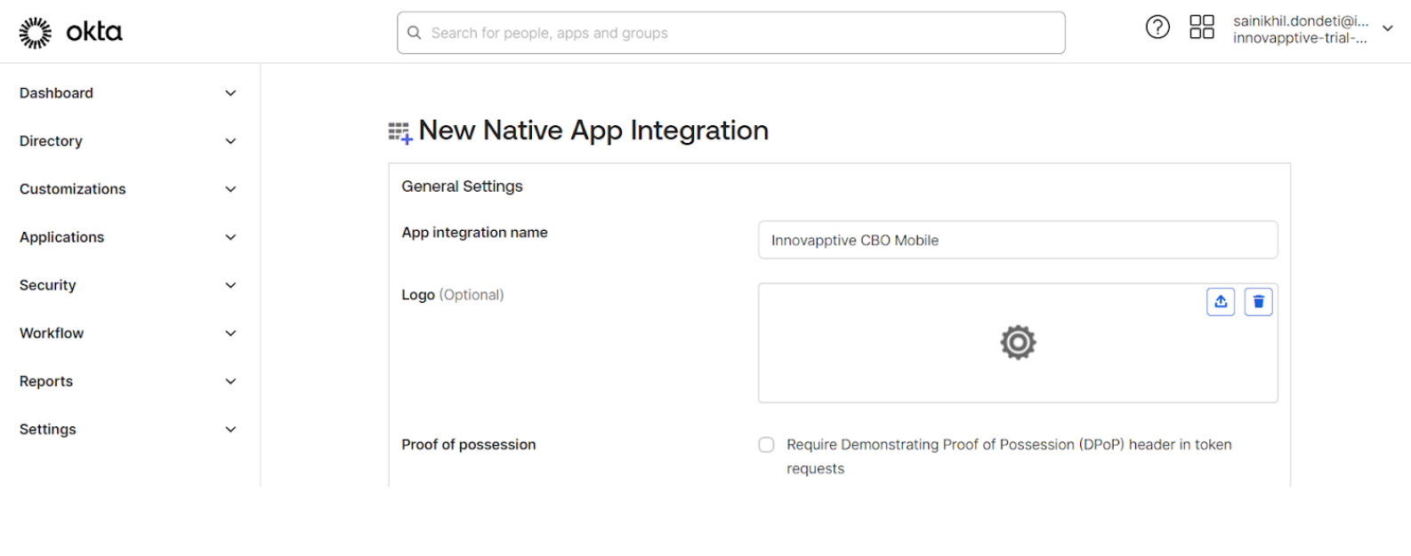Select Directory in the sidebar
The height and width of the screenshot is (556, 1411).
(51, 141)
